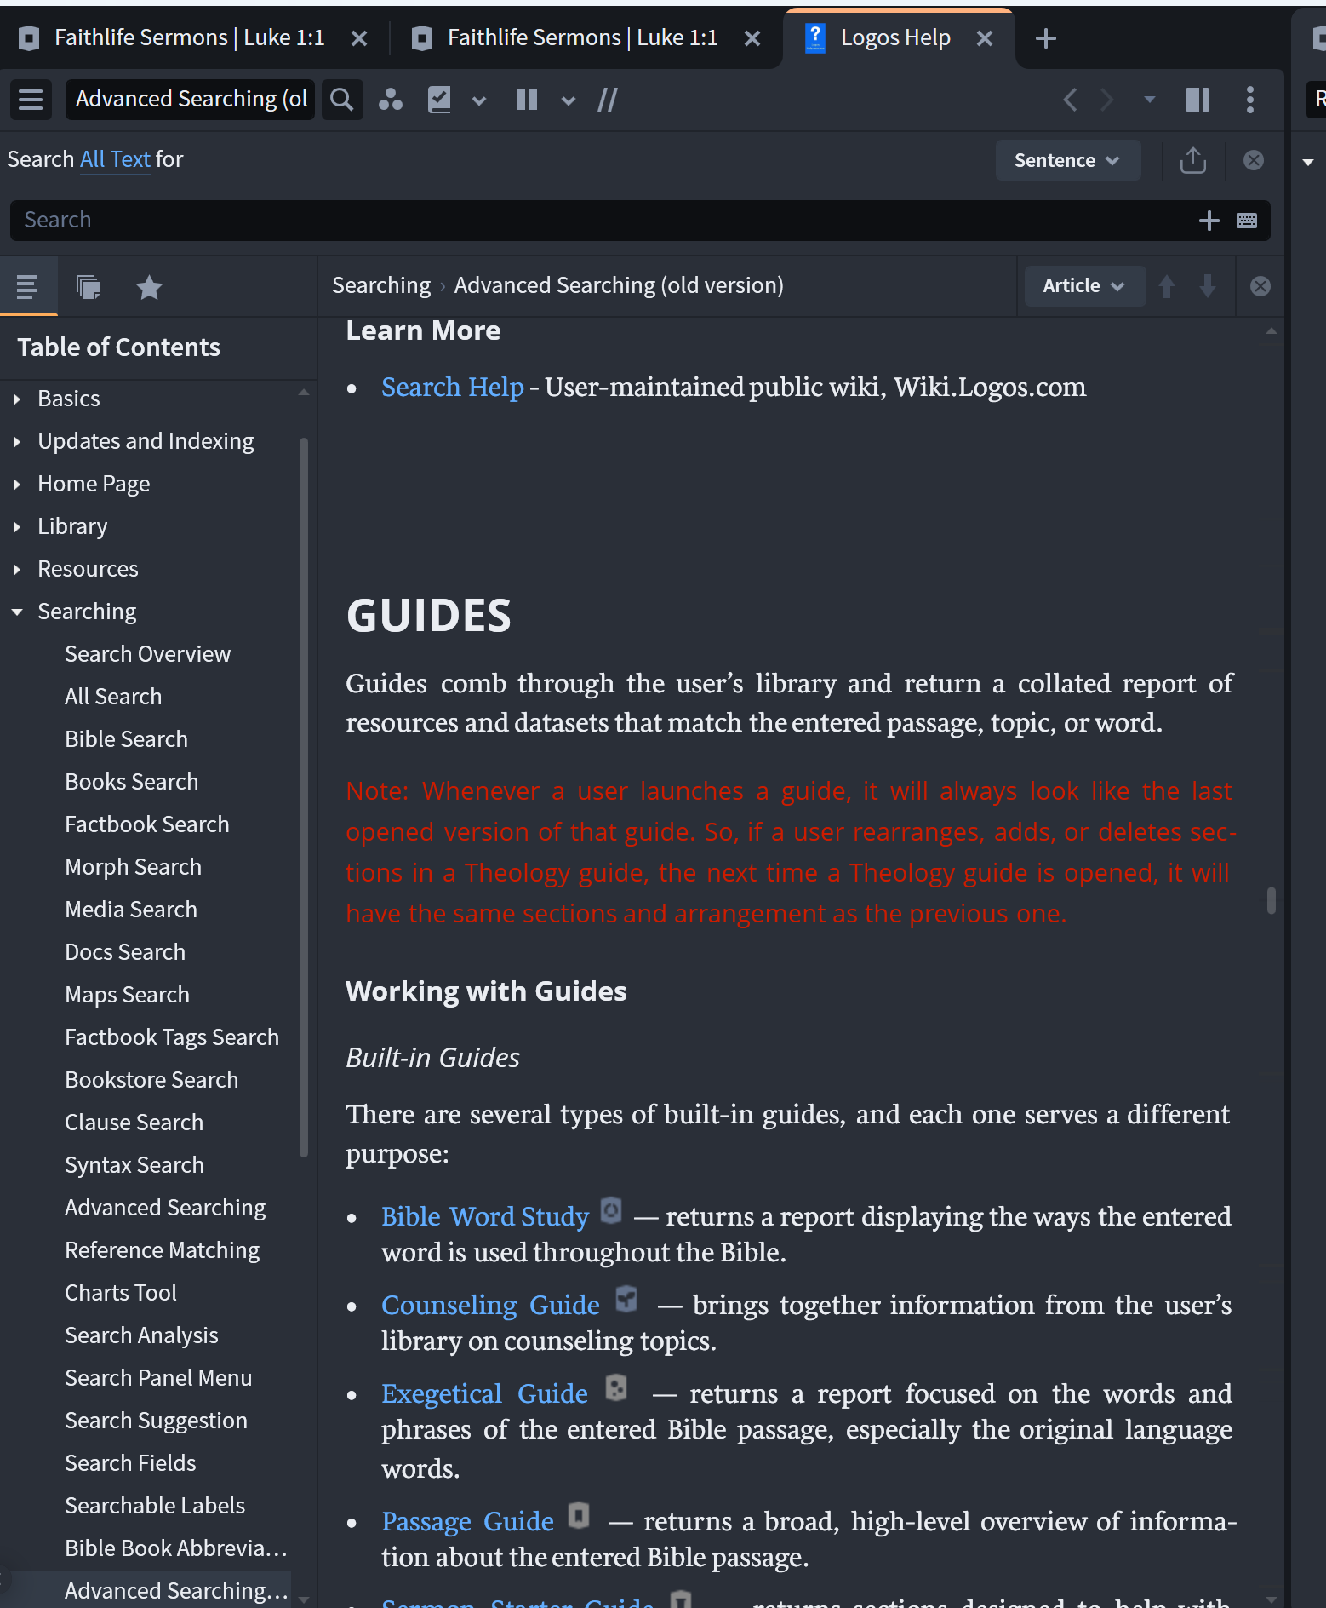Select Searchable Labels in contents

tap(155, 1506)
